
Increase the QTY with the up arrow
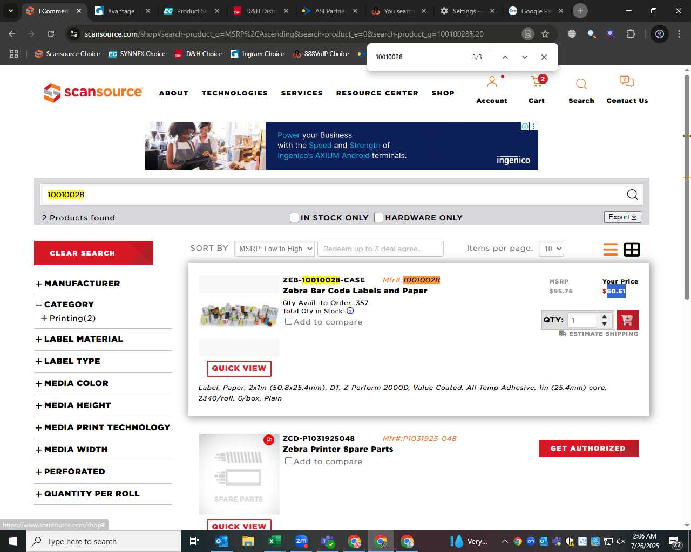click(x=605, y=316)
